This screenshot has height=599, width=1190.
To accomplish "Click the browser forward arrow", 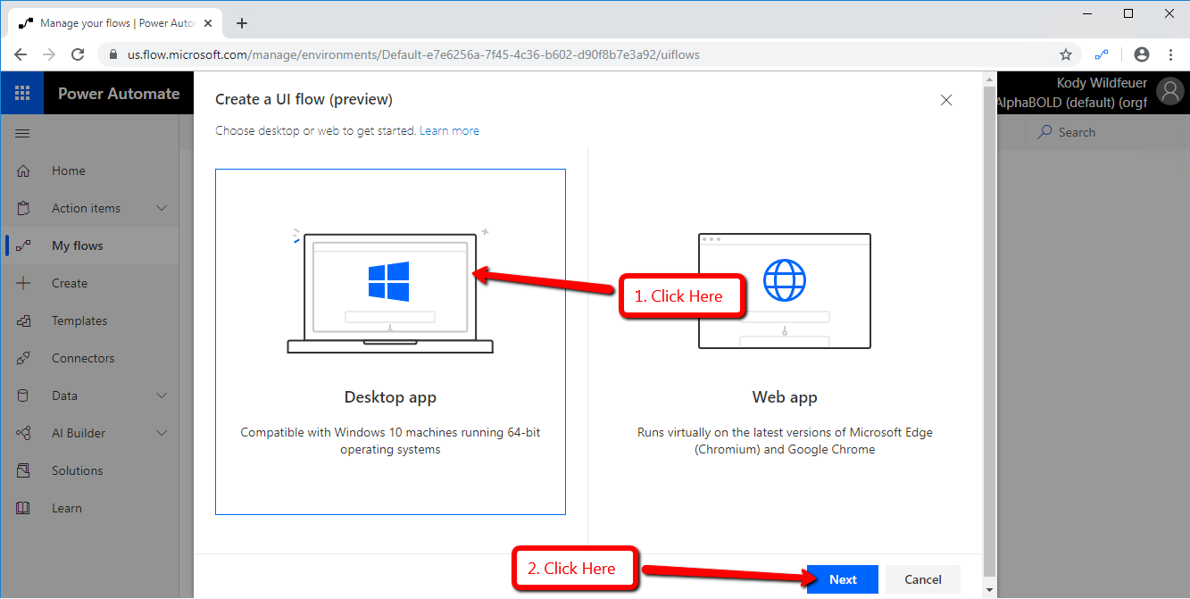I will [x=49, y=54].
